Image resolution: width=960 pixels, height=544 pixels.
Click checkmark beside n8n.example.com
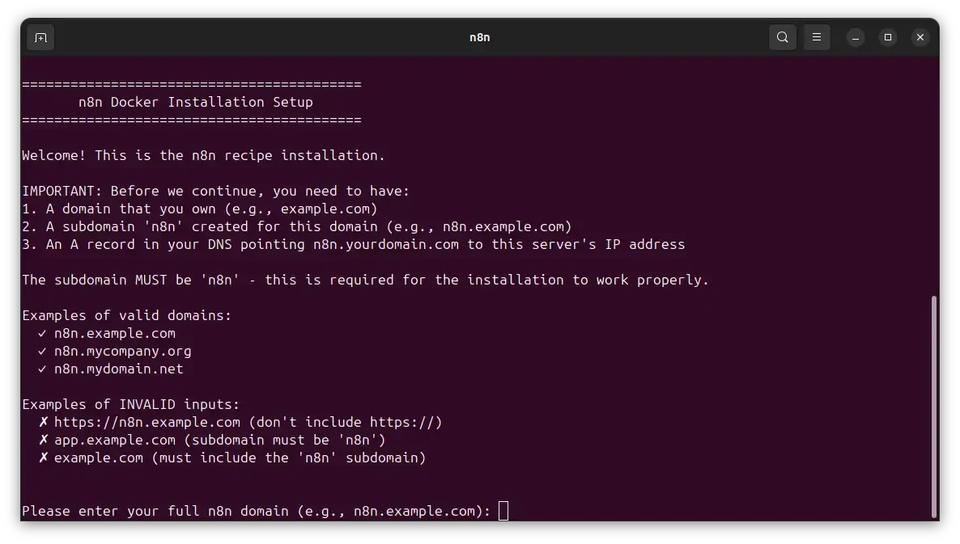click(x=42, y=333)
